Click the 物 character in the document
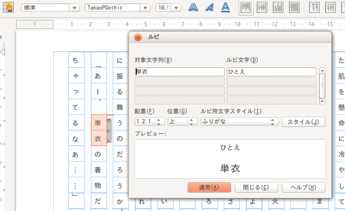Screen dimensions: 345x211 click(x=98, y=186)
